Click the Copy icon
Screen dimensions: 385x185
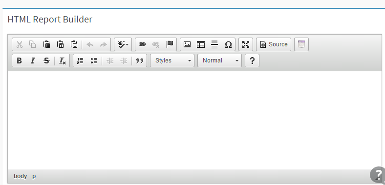tap(33, 44)
